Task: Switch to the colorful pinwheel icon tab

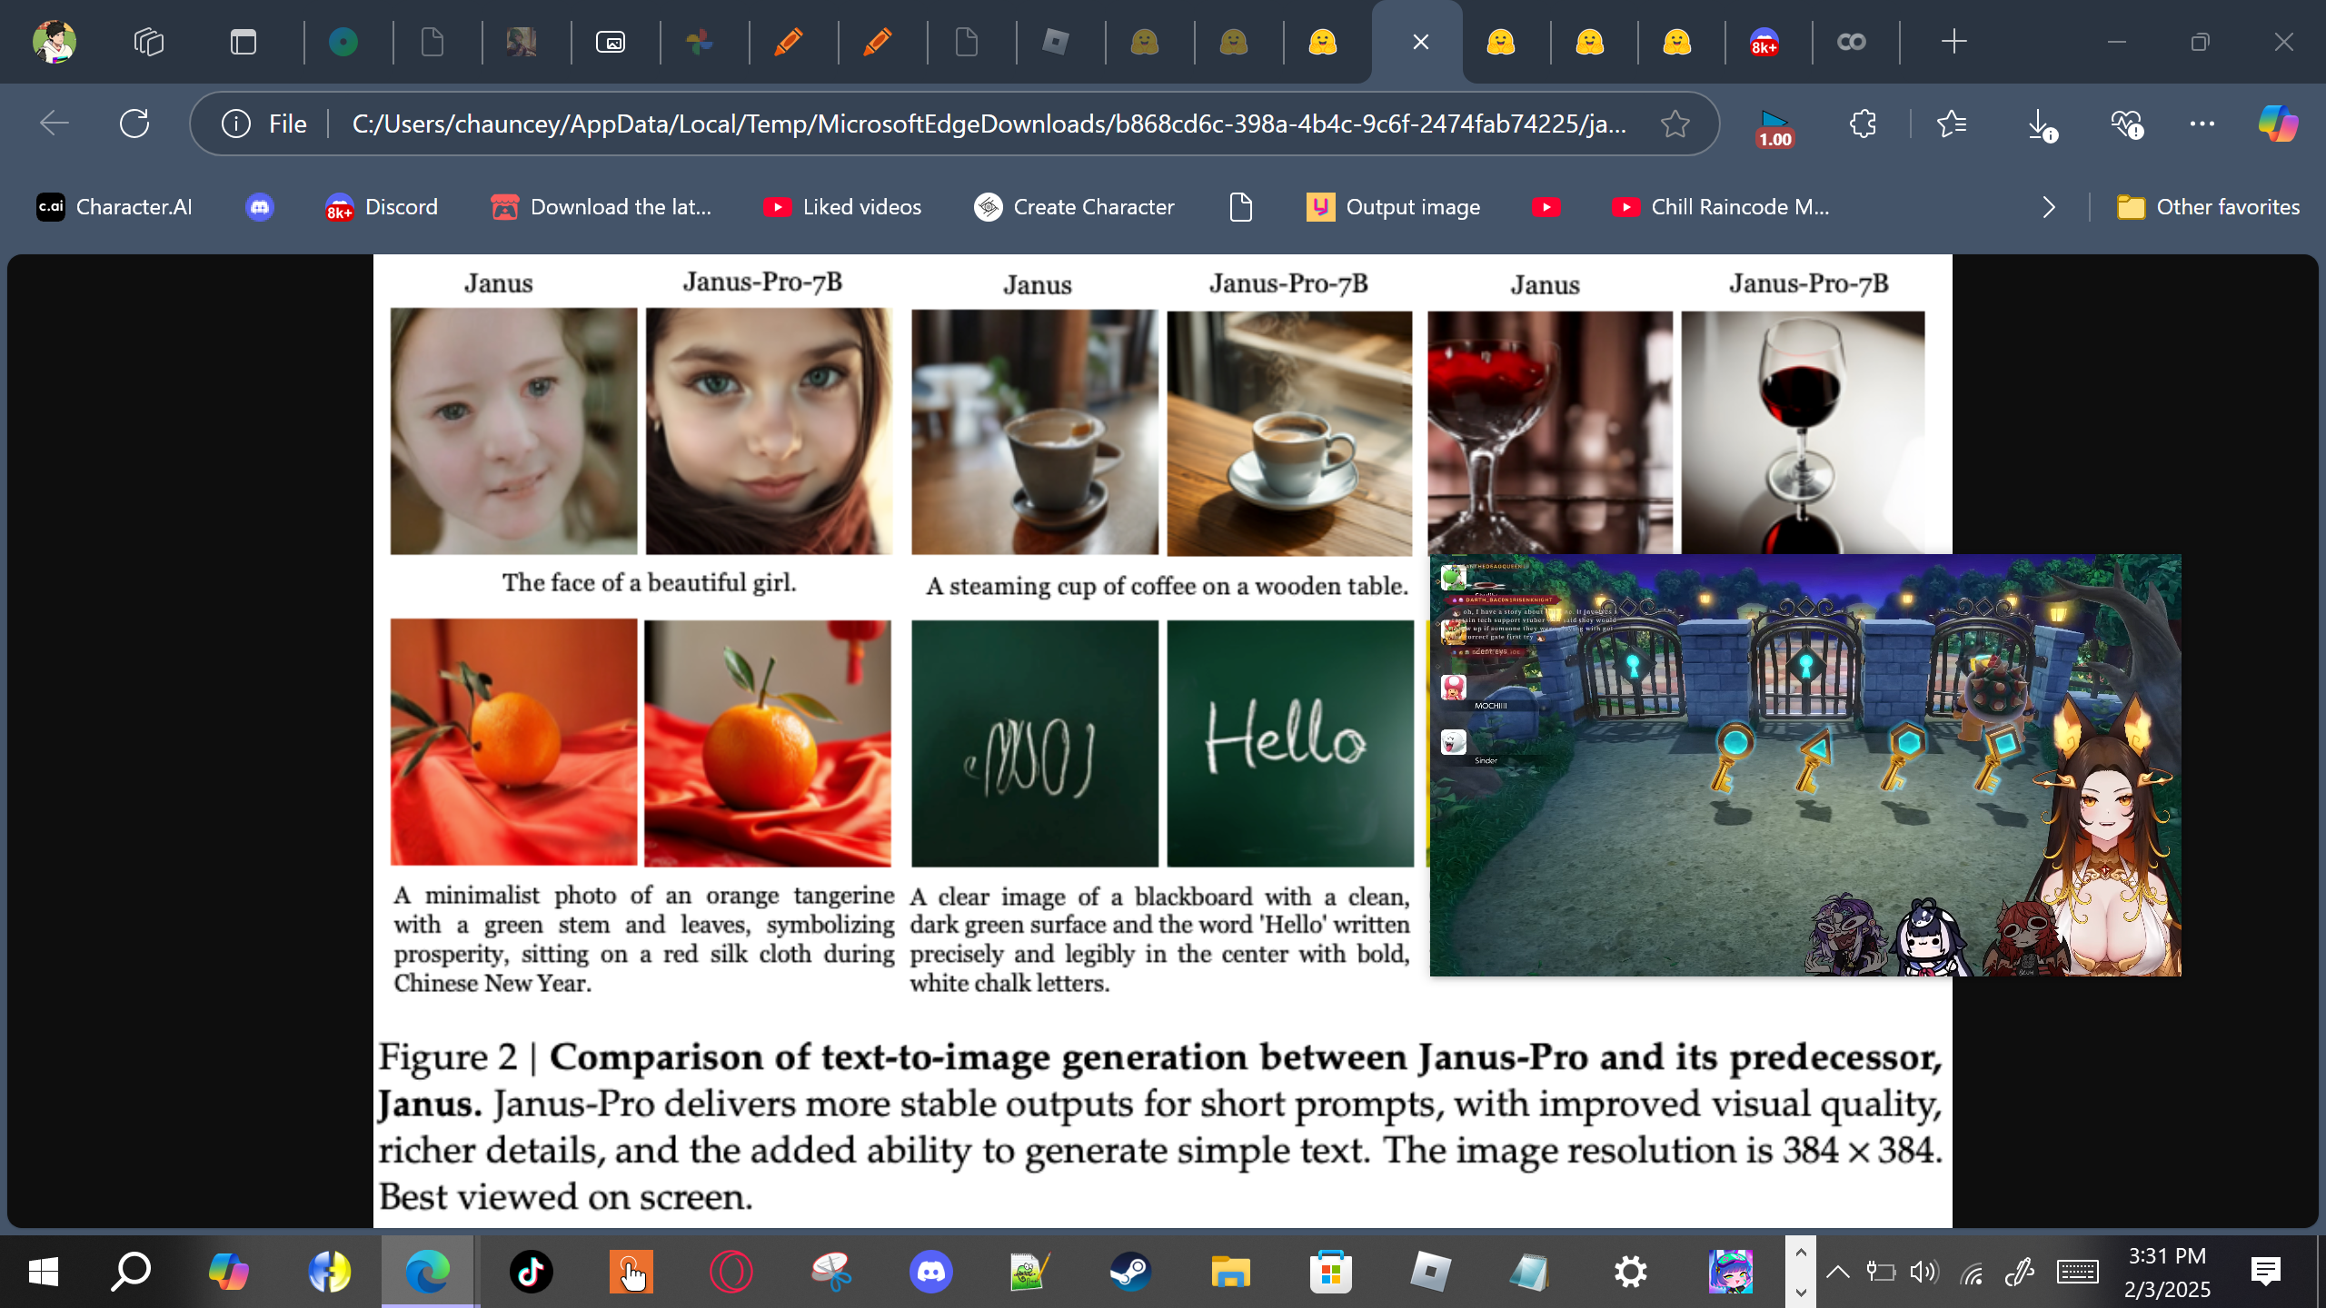Action: pyautogui.click(x=700, y=42)
